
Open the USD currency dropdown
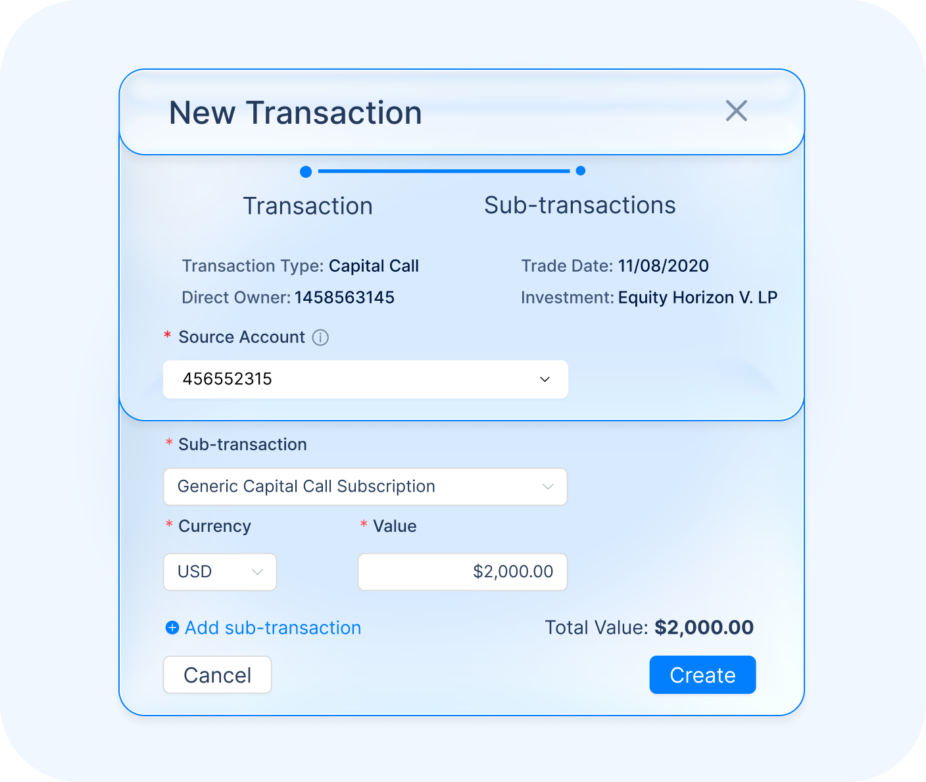pyautogui.click(x=220, y=572)
